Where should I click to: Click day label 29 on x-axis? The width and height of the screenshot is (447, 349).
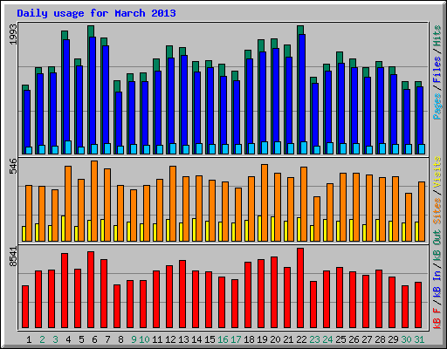[x=393, y=339]
